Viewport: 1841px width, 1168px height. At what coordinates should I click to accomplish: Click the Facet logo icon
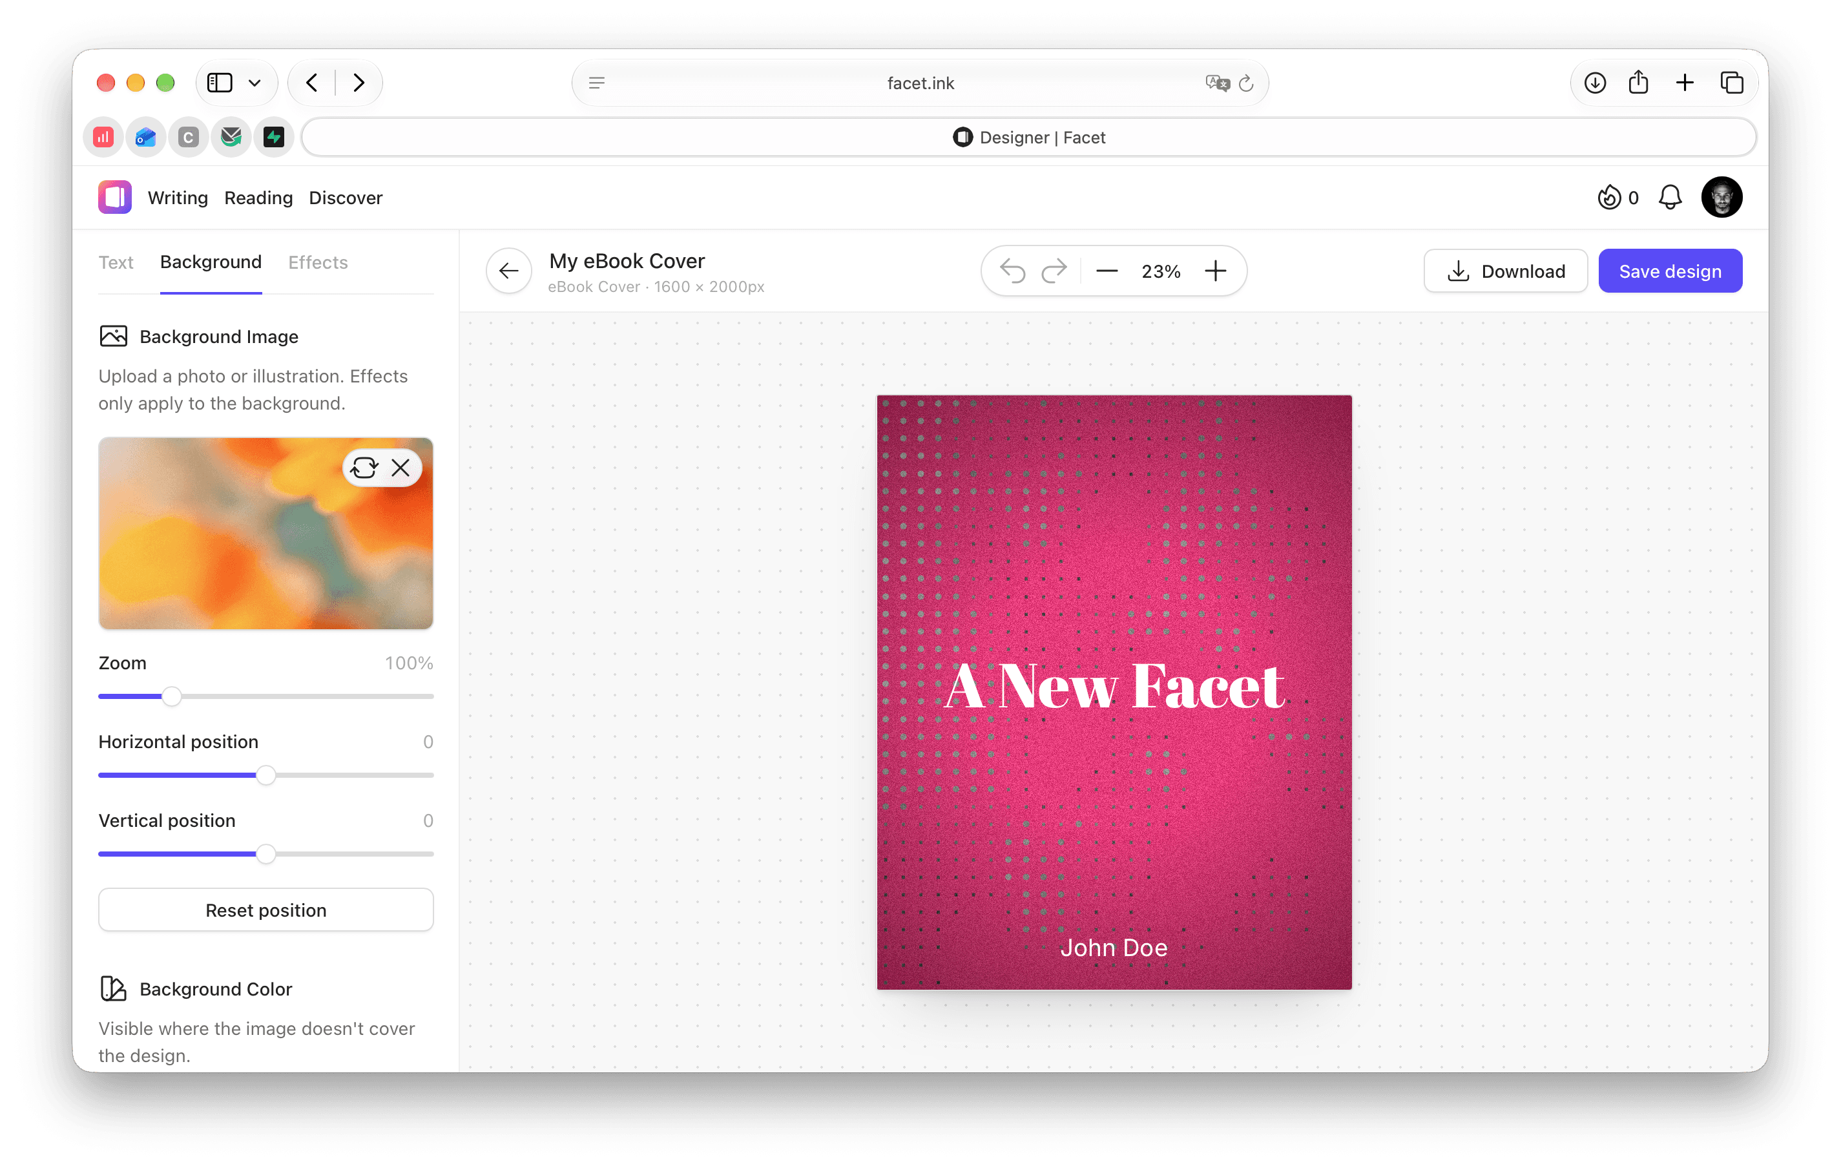[x=115, y=197]
